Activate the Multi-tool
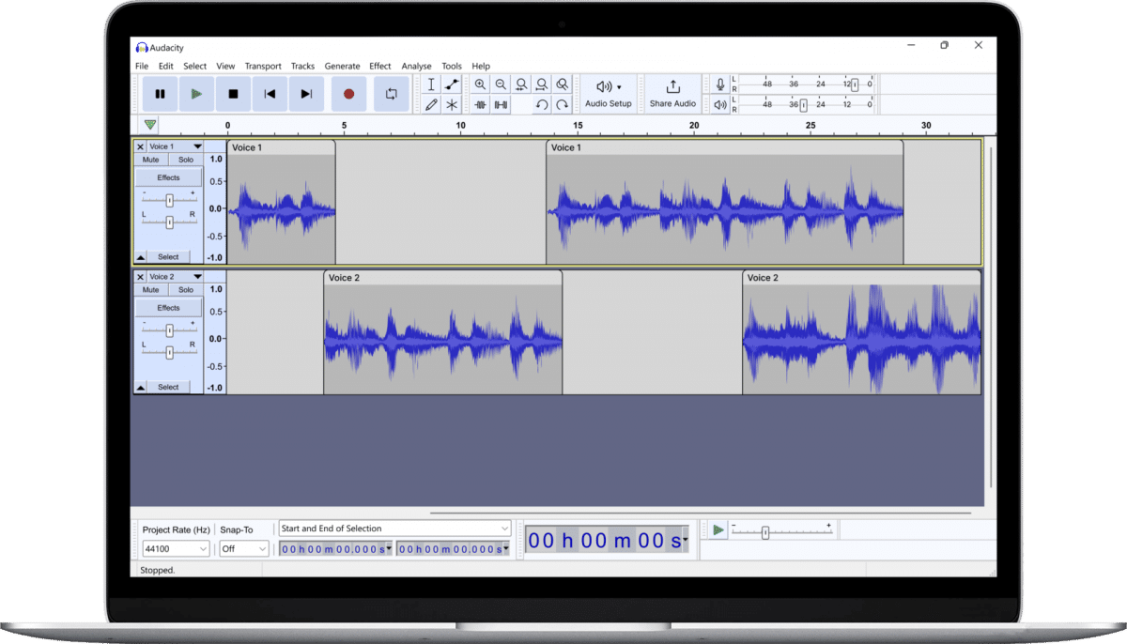 click(452, 104)
